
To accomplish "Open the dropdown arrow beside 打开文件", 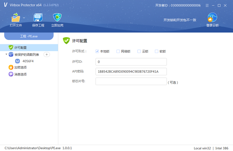I will click(x=24, y=18).
